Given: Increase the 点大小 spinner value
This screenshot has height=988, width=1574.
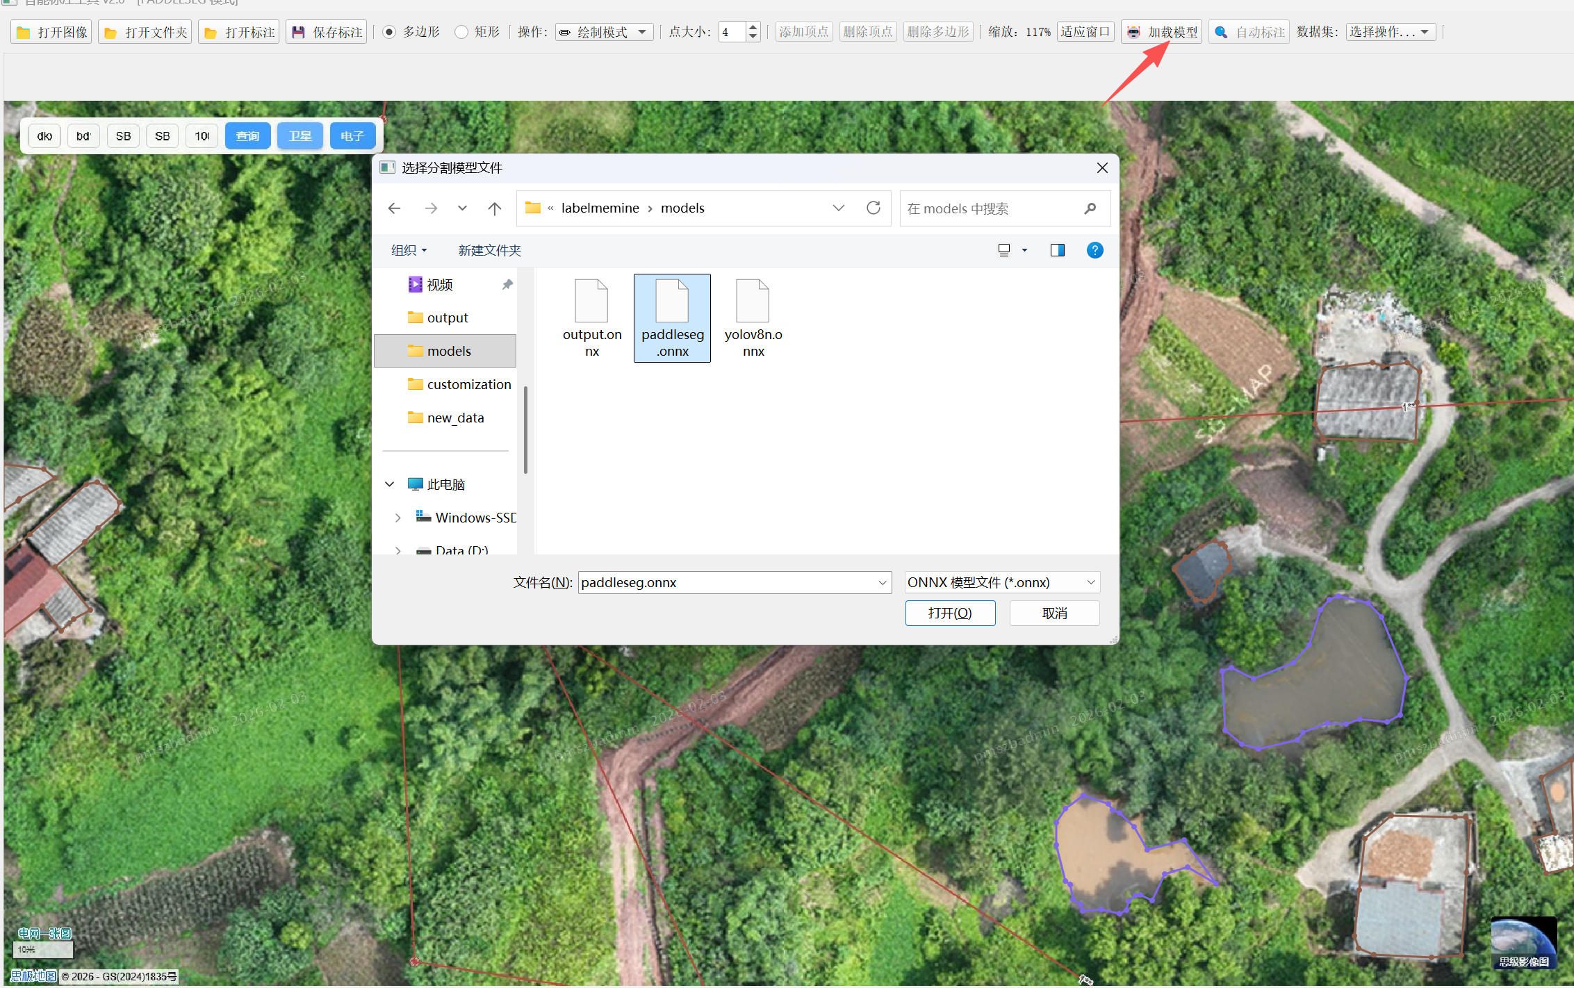Looking at the screenshot, I should click(753, 27).
